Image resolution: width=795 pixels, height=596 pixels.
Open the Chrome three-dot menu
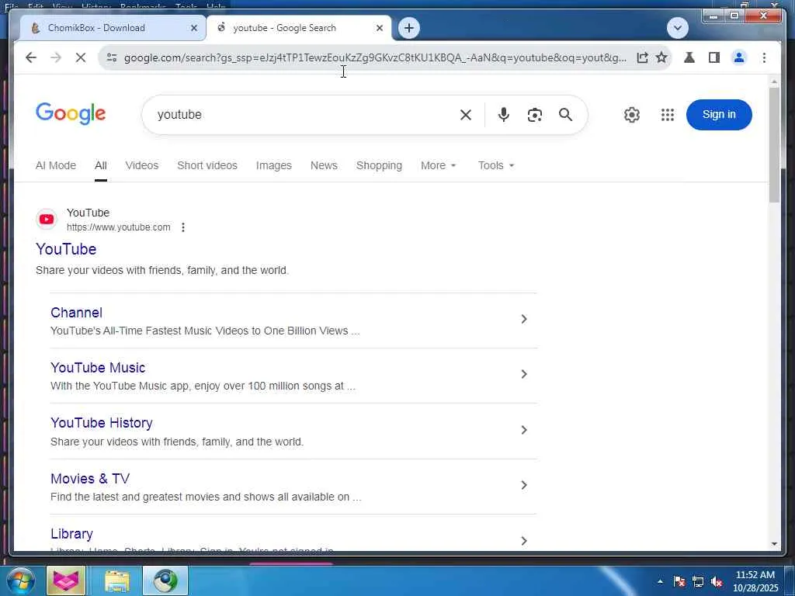(764, 57)
